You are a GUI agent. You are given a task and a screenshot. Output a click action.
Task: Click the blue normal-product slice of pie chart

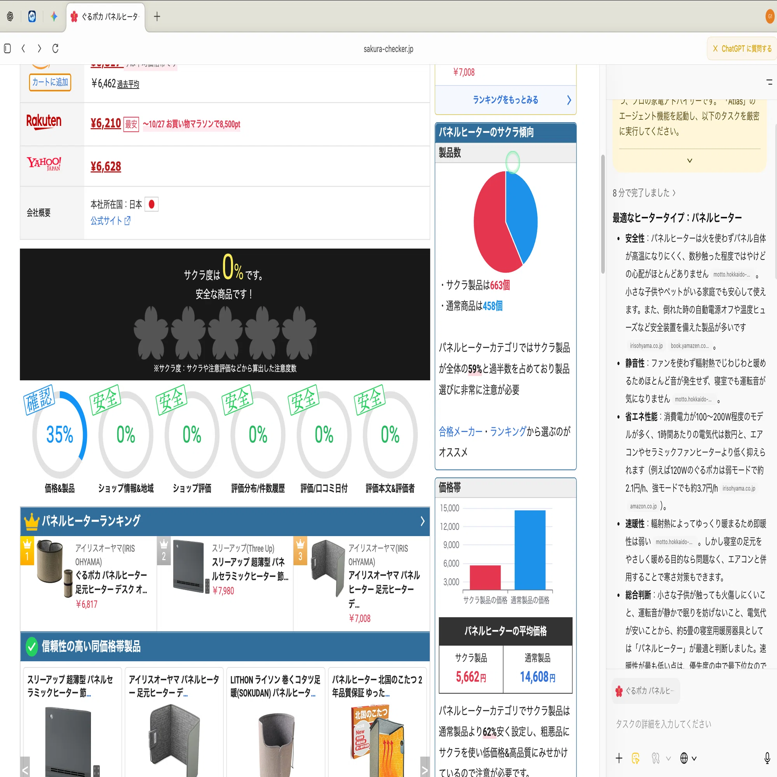pyautogui.click(x=522, y=213)
